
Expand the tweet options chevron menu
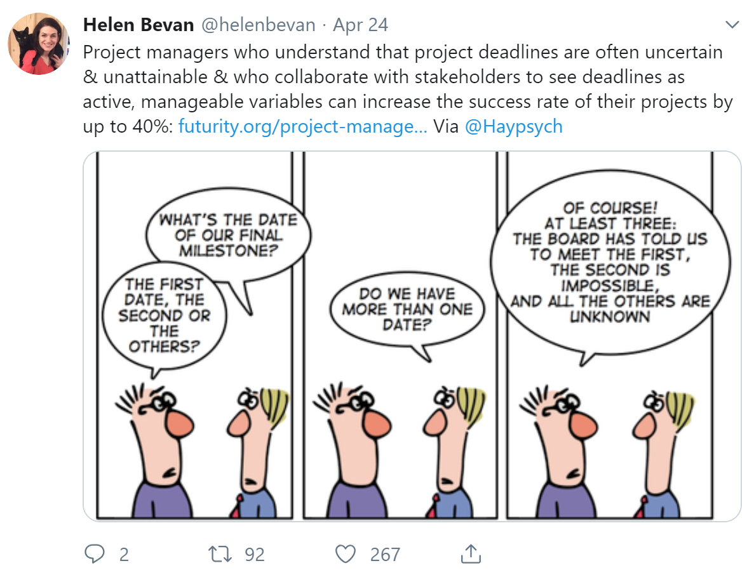(x=731, y=24)
